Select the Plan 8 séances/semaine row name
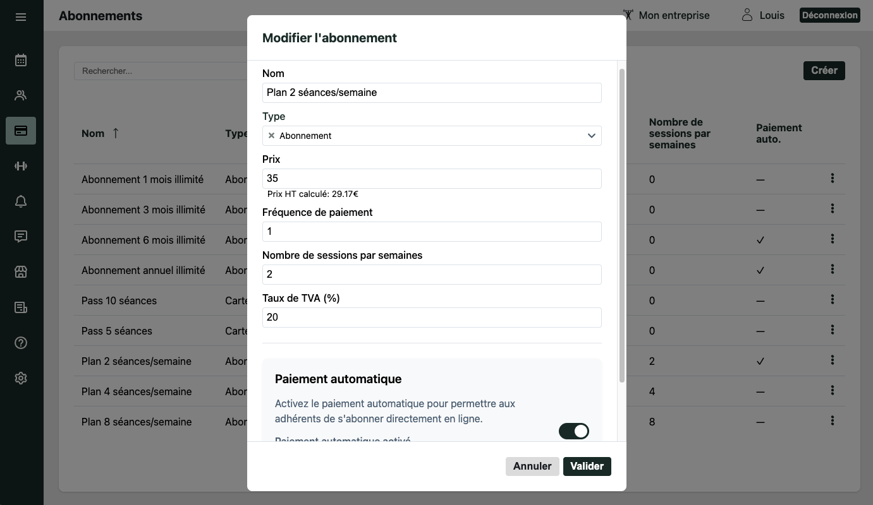The image size is (873, 505). click(x=137, y=422)
